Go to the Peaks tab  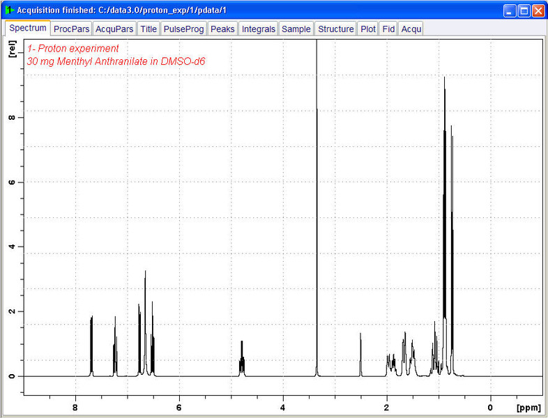(222, 29)
